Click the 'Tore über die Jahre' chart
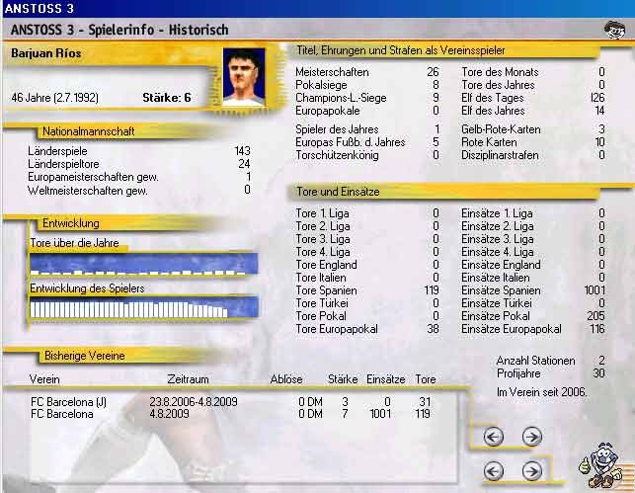This screenshot has height=493, width=635. point(144,264)
